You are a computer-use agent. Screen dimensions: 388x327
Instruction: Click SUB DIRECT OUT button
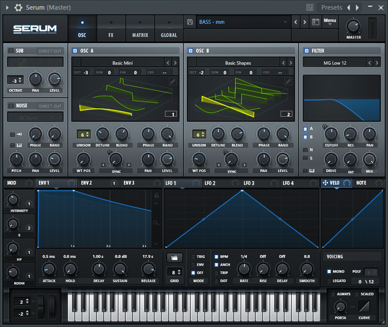click(x=50, y=51)
